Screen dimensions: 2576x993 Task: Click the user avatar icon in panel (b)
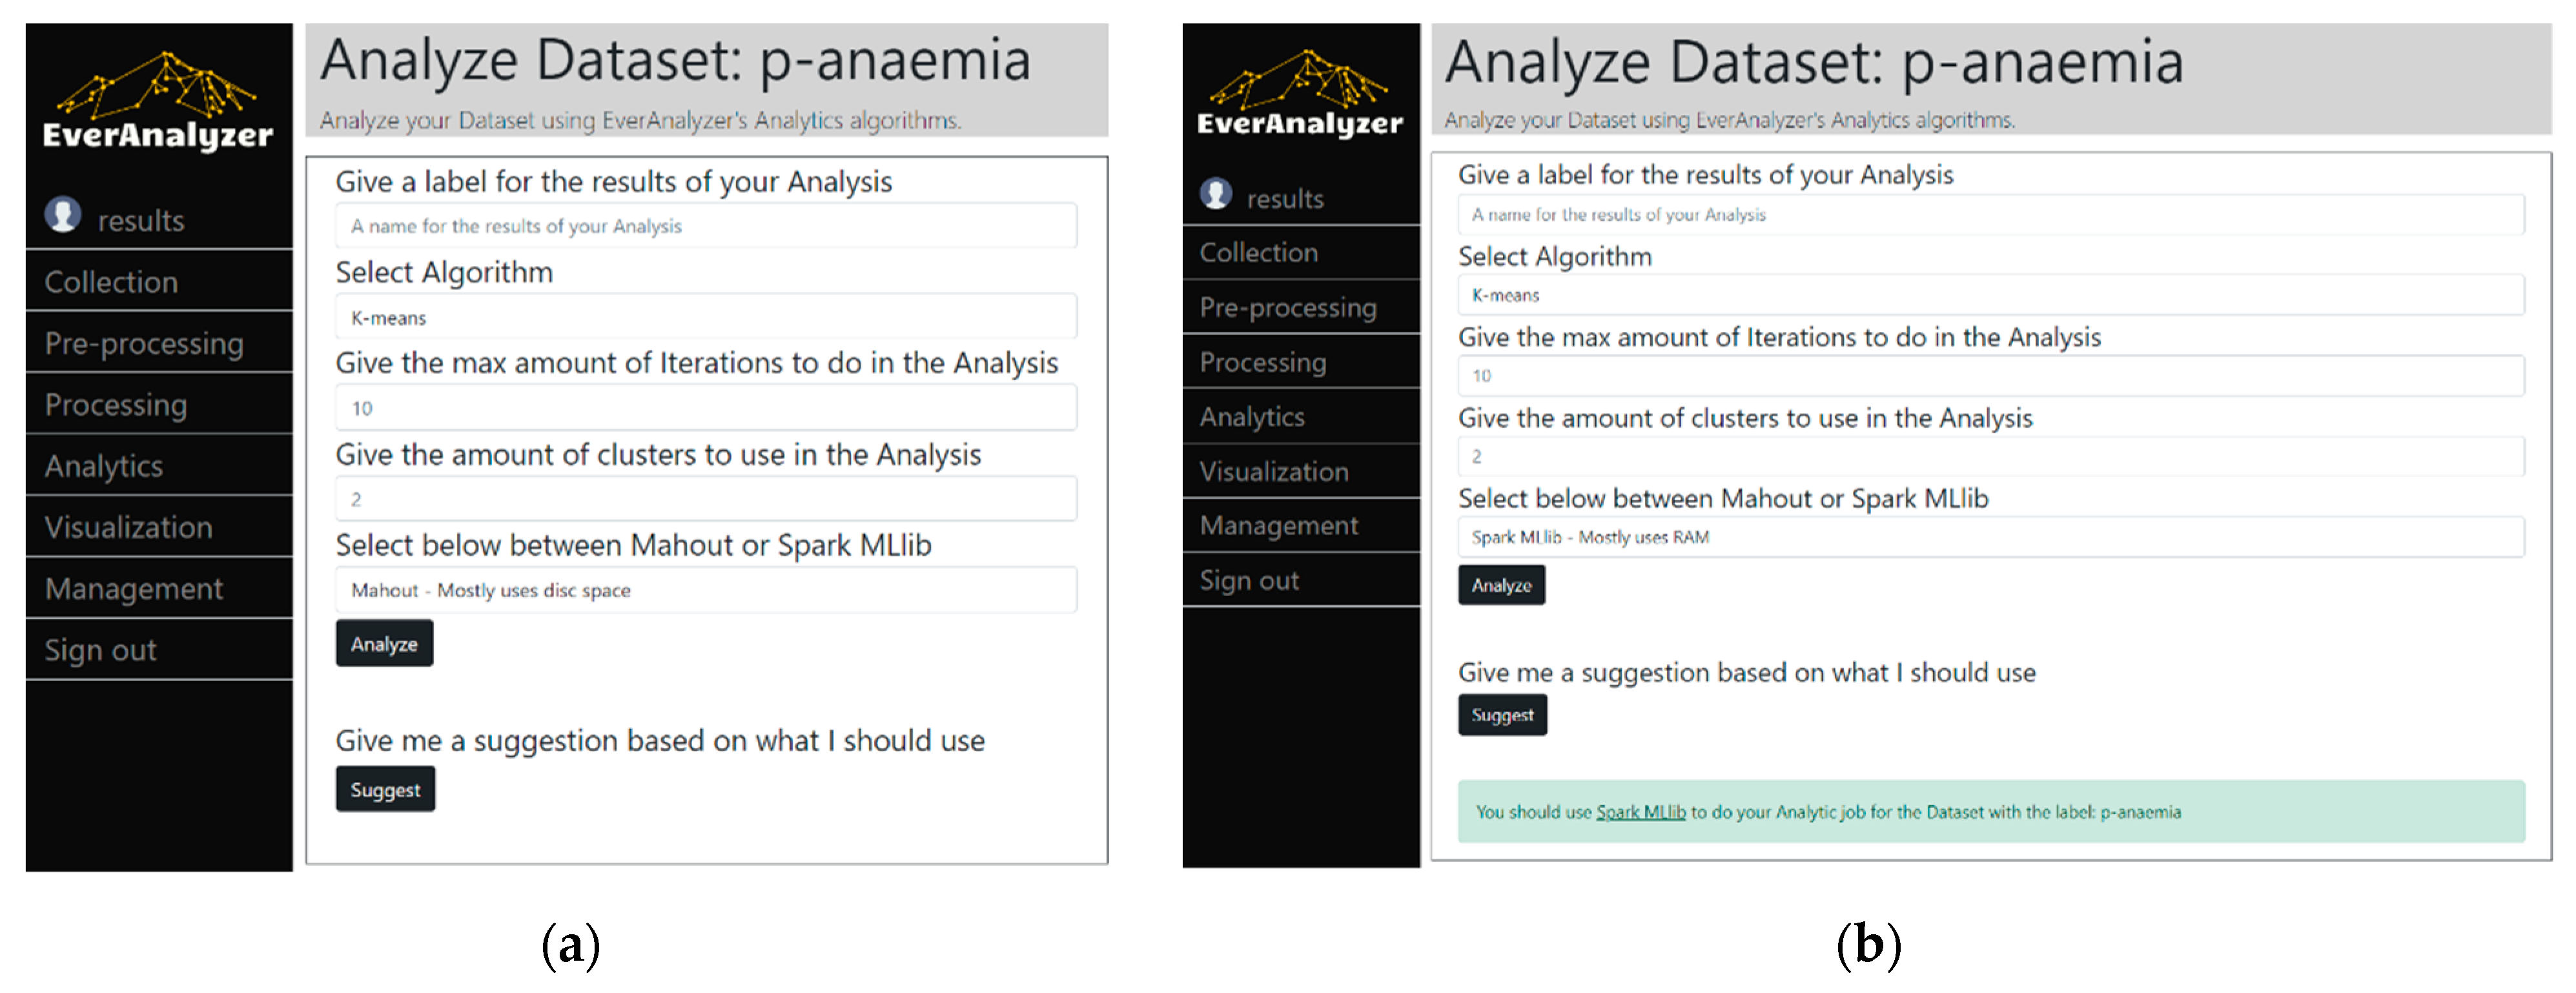[1216, 193]
